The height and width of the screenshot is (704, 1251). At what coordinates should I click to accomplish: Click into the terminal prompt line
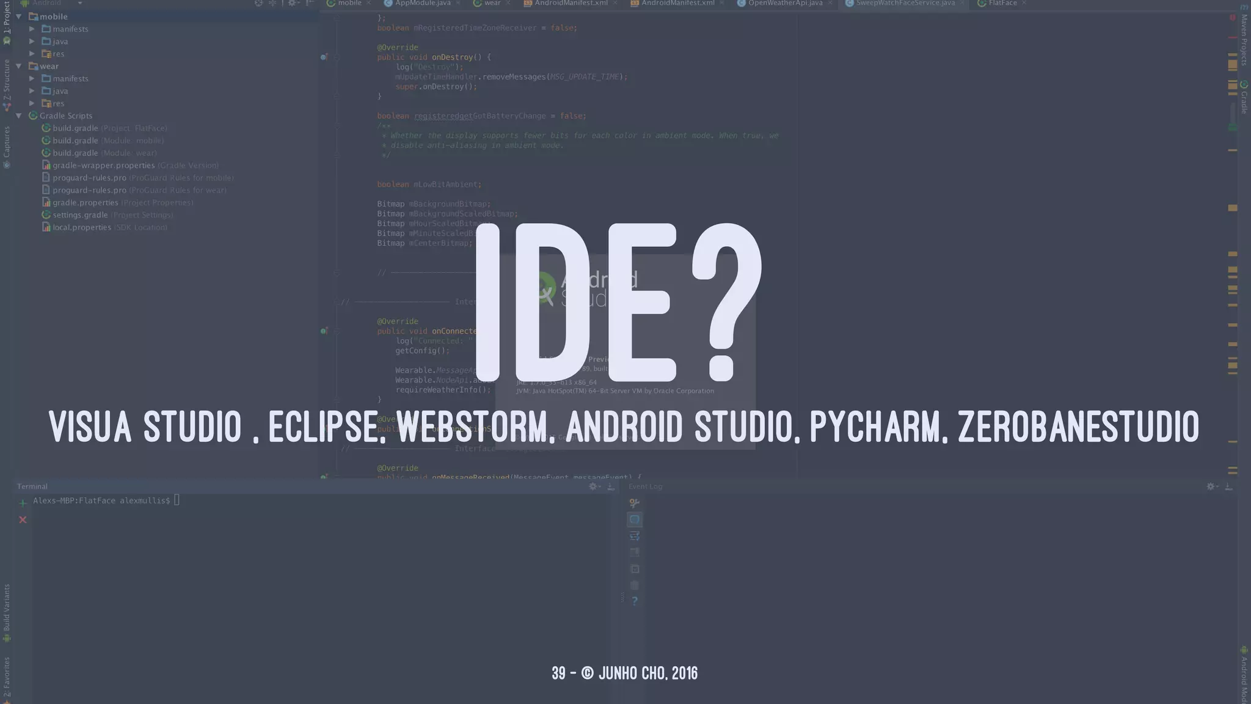pyautogui.click(x=106, y=501)
